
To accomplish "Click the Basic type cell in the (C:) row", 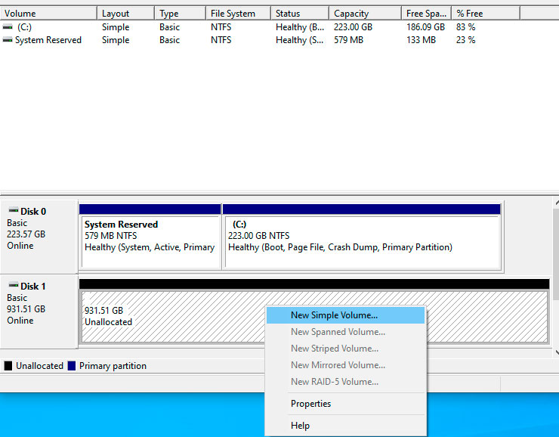I will 169,27.
